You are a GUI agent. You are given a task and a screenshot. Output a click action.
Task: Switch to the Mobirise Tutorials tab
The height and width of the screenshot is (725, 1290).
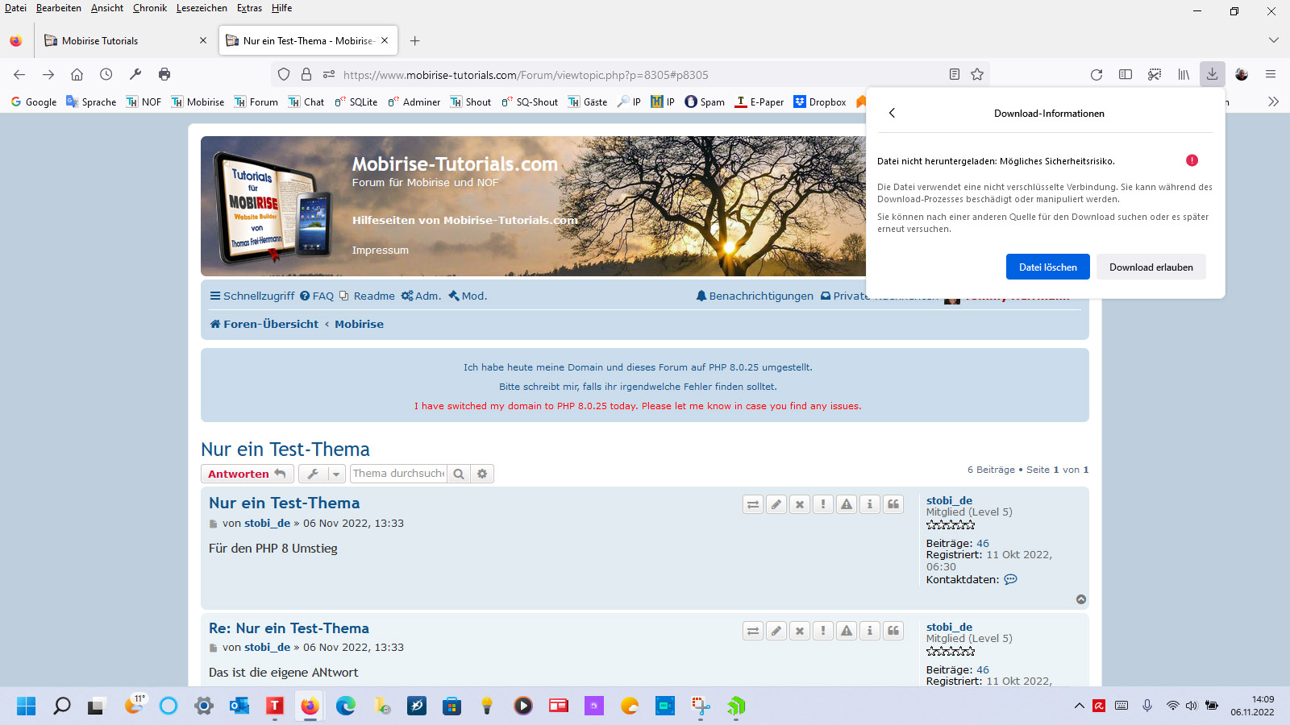point(121,40)
